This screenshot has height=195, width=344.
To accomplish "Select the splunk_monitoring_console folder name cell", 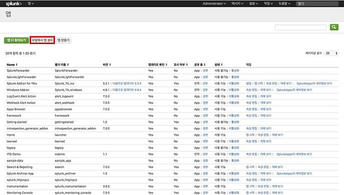I will click(73, 193).
